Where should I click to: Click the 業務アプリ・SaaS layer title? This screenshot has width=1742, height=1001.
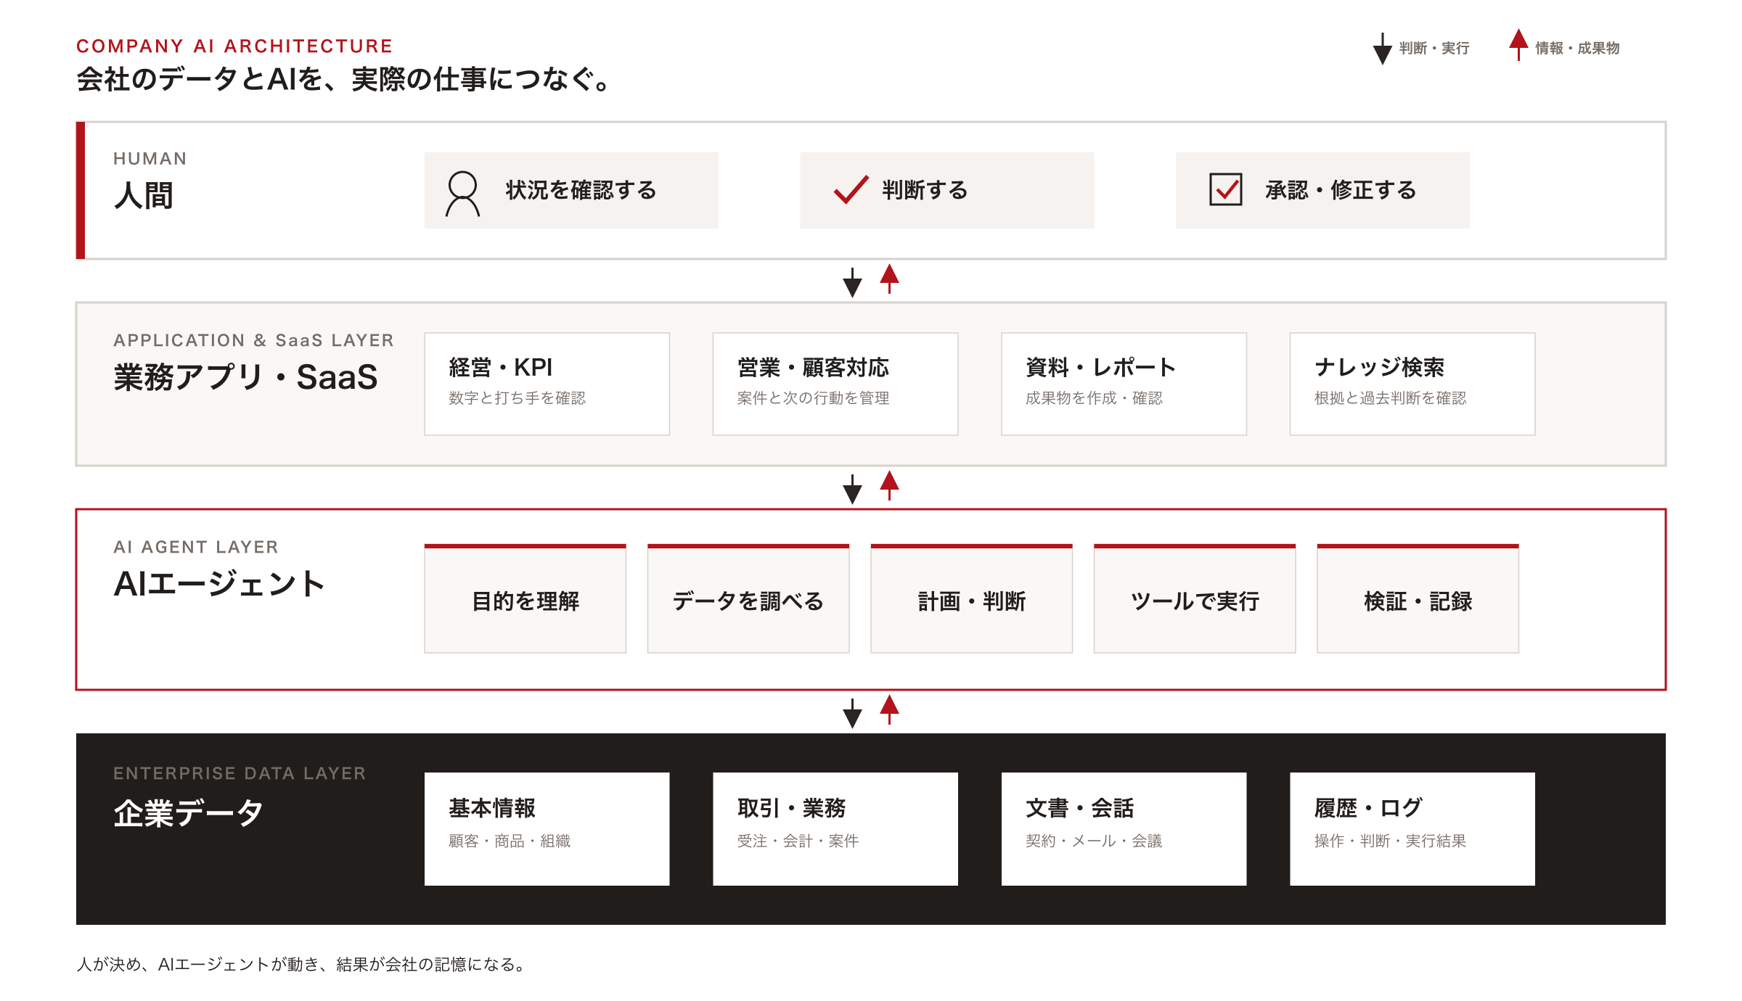pyautogui.click(x=246, y=377)
